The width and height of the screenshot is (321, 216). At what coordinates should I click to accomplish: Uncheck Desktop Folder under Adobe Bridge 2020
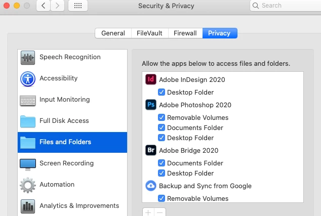[162, 173]
